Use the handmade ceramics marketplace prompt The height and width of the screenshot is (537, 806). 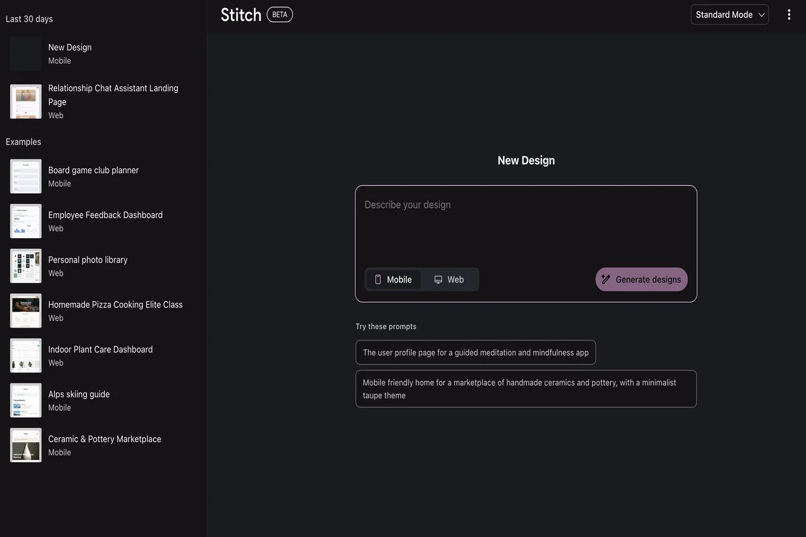(x=526, y=389)
